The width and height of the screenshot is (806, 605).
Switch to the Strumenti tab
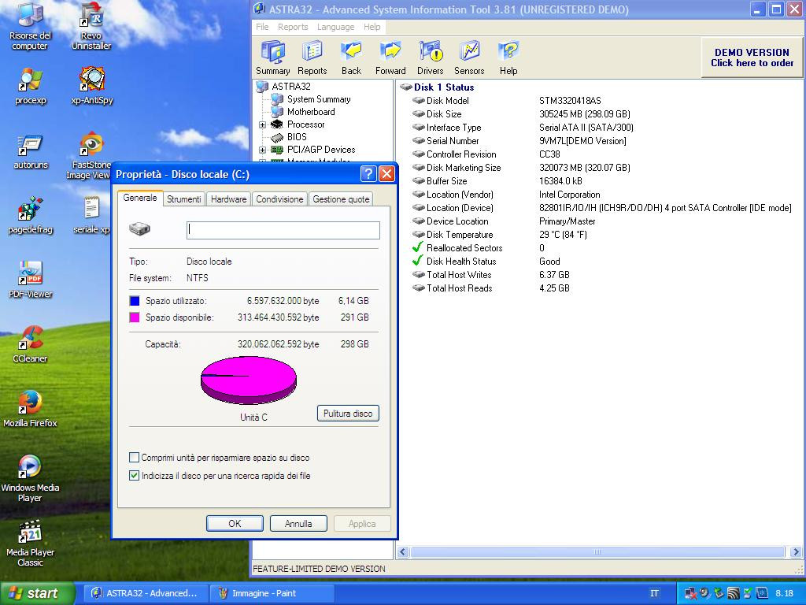183,199
